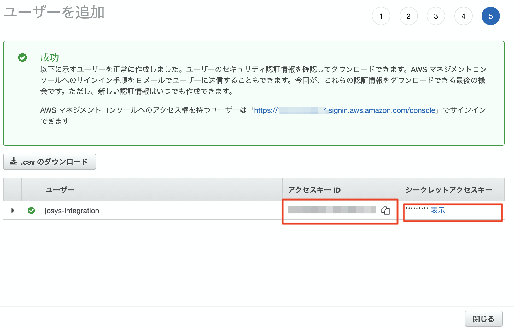Show the secret access key via 表示
The image size is (514, 327).
point(438,210)
